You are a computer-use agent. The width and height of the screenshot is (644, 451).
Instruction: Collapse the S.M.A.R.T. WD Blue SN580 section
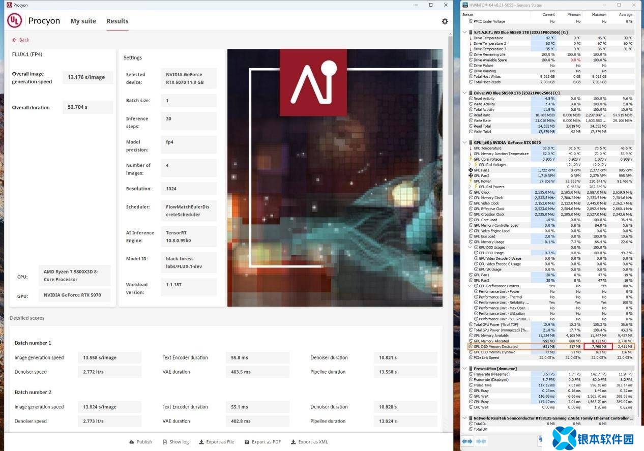(x=464, y=32)
